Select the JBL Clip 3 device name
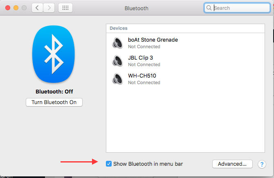Viewport: 274px width, 178px height. point(140,58)
